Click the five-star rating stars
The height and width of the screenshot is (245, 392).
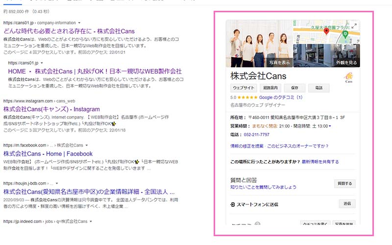click(x=248, y=98)
